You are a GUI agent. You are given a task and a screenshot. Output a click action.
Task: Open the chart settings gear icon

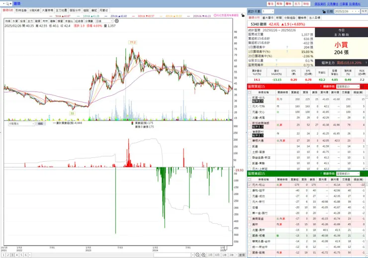[117, 21]
